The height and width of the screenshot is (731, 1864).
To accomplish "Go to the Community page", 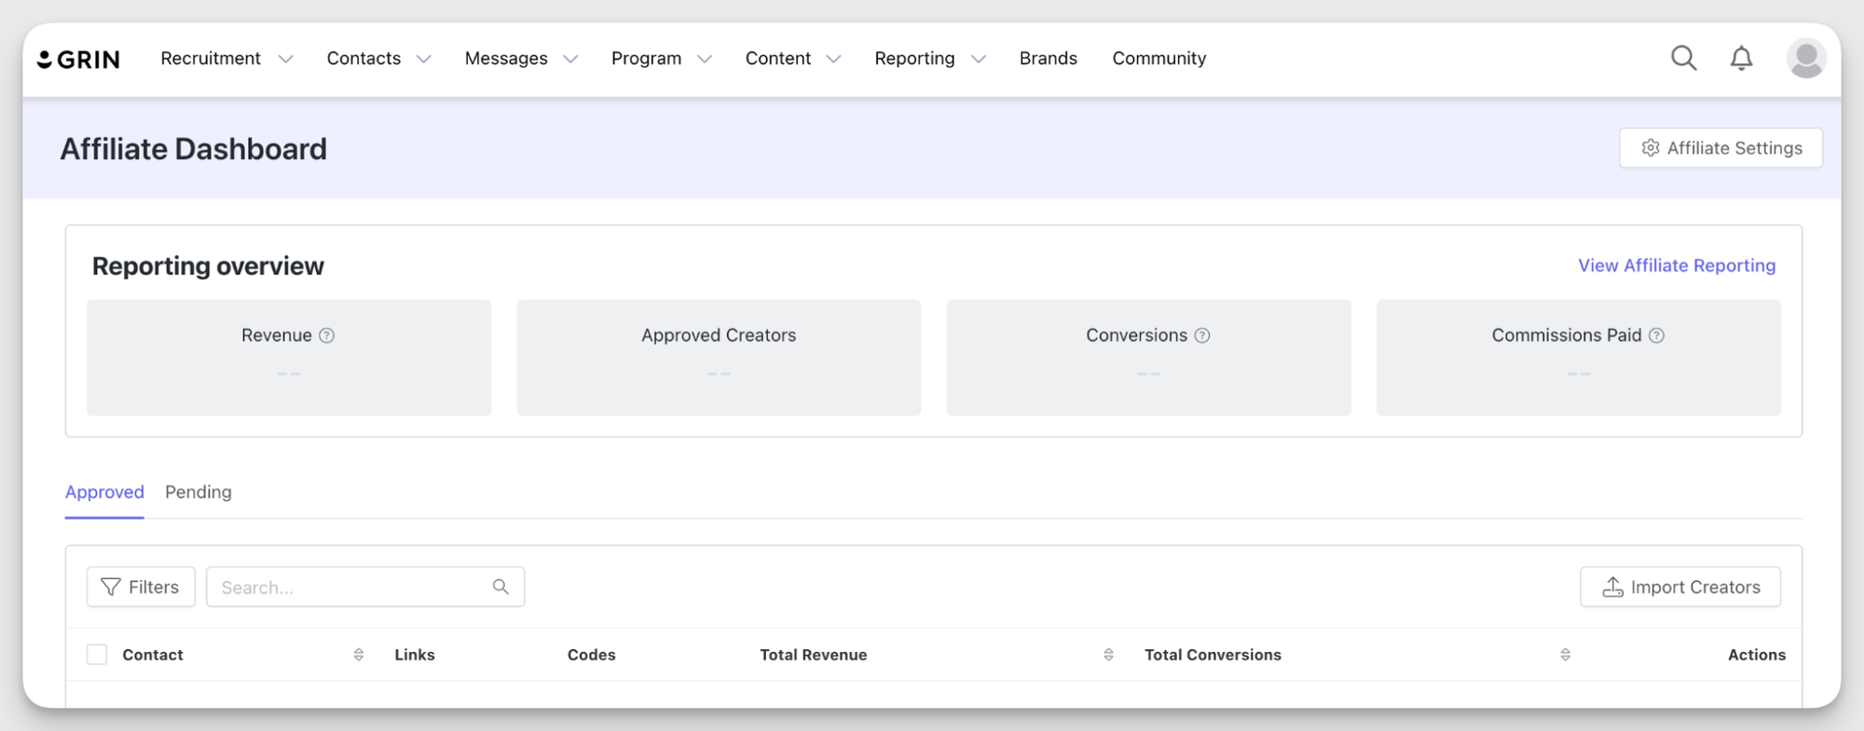I will tap(1158, 59).
